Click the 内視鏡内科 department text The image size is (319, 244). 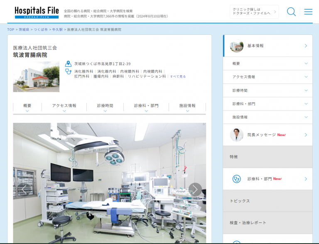tap(152, 71)
